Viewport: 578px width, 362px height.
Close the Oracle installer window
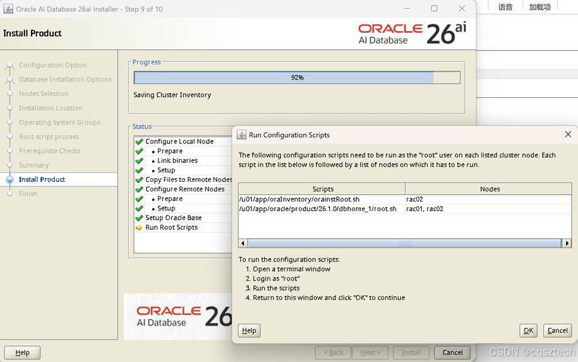pyautogui.click(x=462, y=8)
